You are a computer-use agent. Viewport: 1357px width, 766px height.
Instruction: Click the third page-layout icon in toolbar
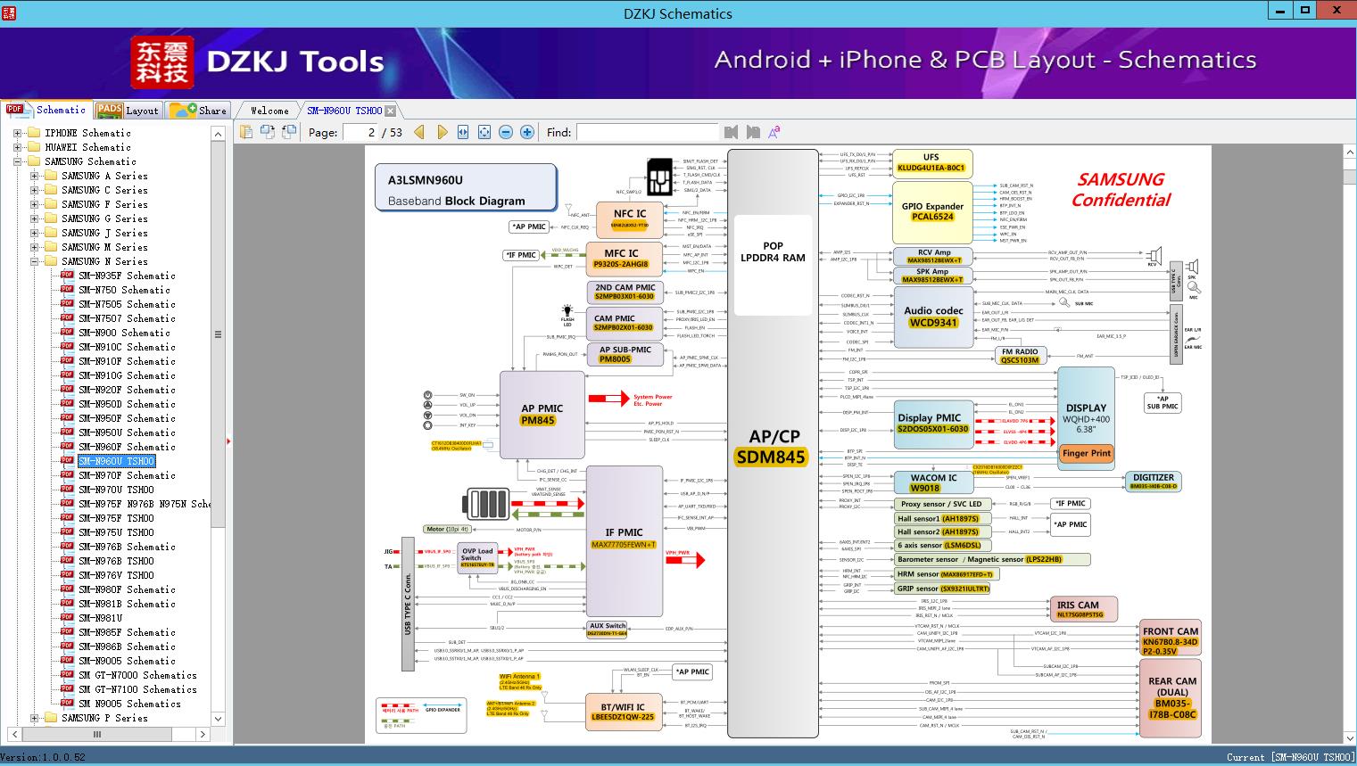click(x=289, y=132)
